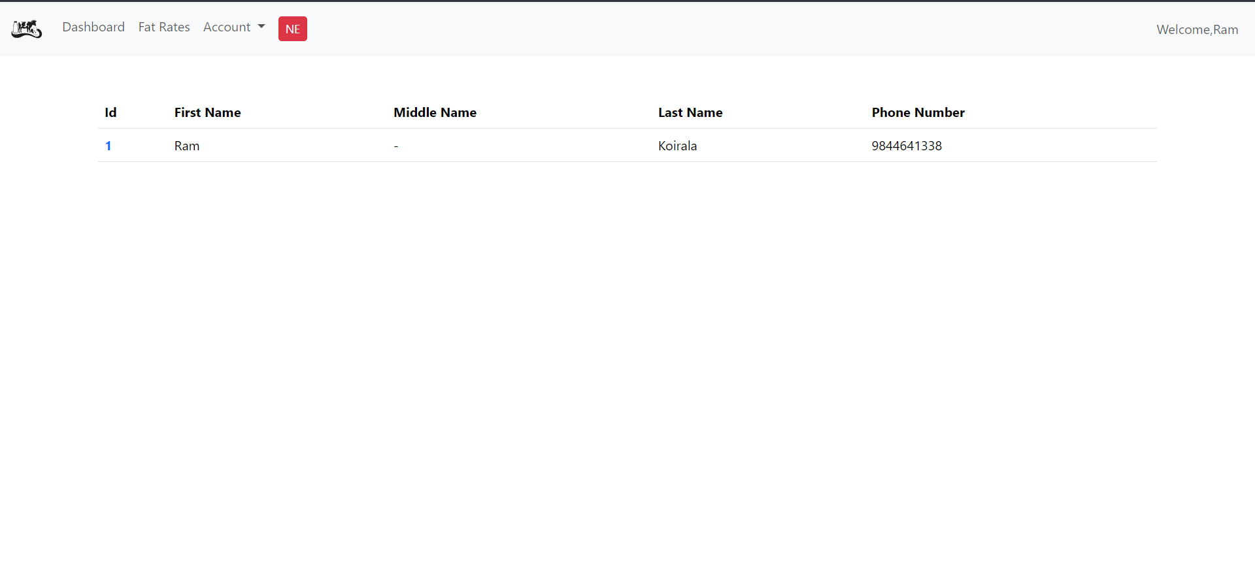Screen dimensions: 1255x586
Task: Click the cow logo icon in navbar
Action: 27,29
